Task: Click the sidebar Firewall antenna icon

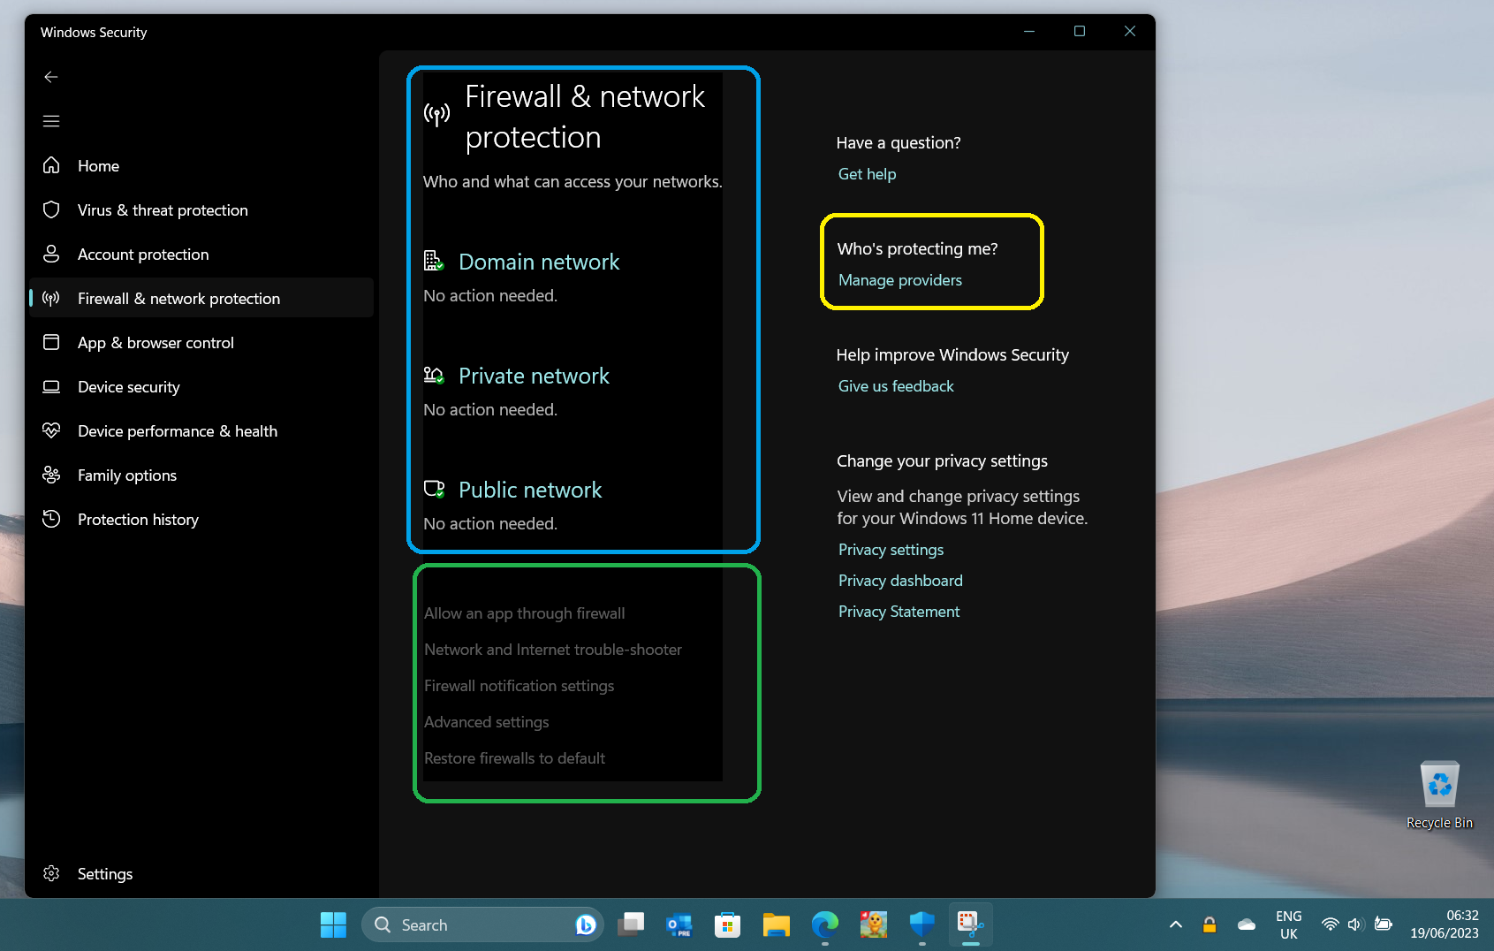Action: click(51, 298)
